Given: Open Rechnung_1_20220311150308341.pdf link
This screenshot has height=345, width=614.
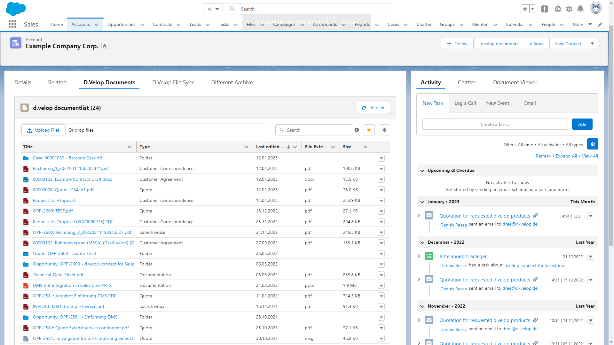Looking at the screenshot, I should click(71, 169).
